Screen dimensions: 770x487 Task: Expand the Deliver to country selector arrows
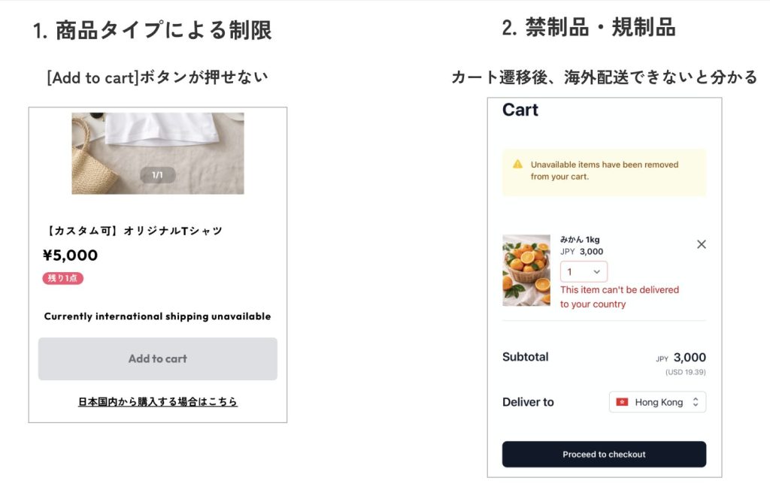696,402
